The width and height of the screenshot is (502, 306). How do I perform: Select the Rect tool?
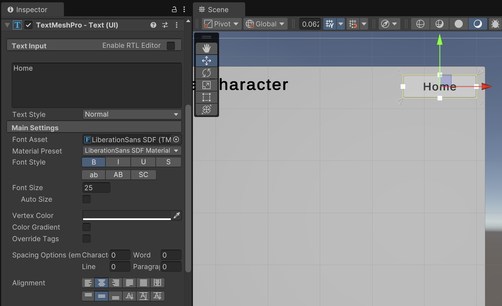[x=206, y=97]
